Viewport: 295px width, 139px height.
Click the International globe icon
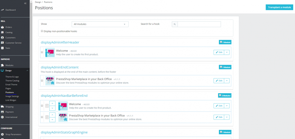click(x=2, y=117)
